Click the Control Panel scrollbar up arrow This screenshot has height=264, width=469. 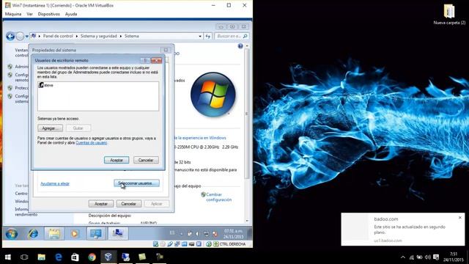247,46
